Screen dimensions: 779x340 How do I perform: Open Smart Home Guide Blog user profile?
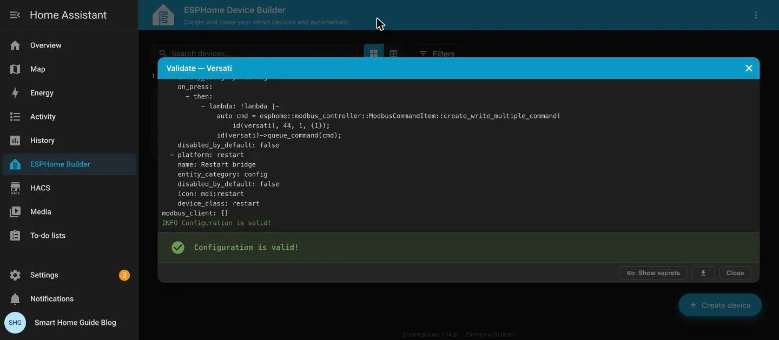coord(69,323)
